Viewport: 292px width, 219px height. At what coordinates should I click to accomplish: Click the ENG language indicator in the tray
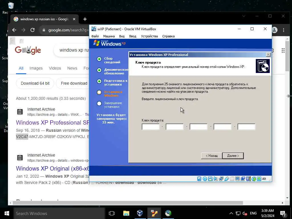(253, 213)
